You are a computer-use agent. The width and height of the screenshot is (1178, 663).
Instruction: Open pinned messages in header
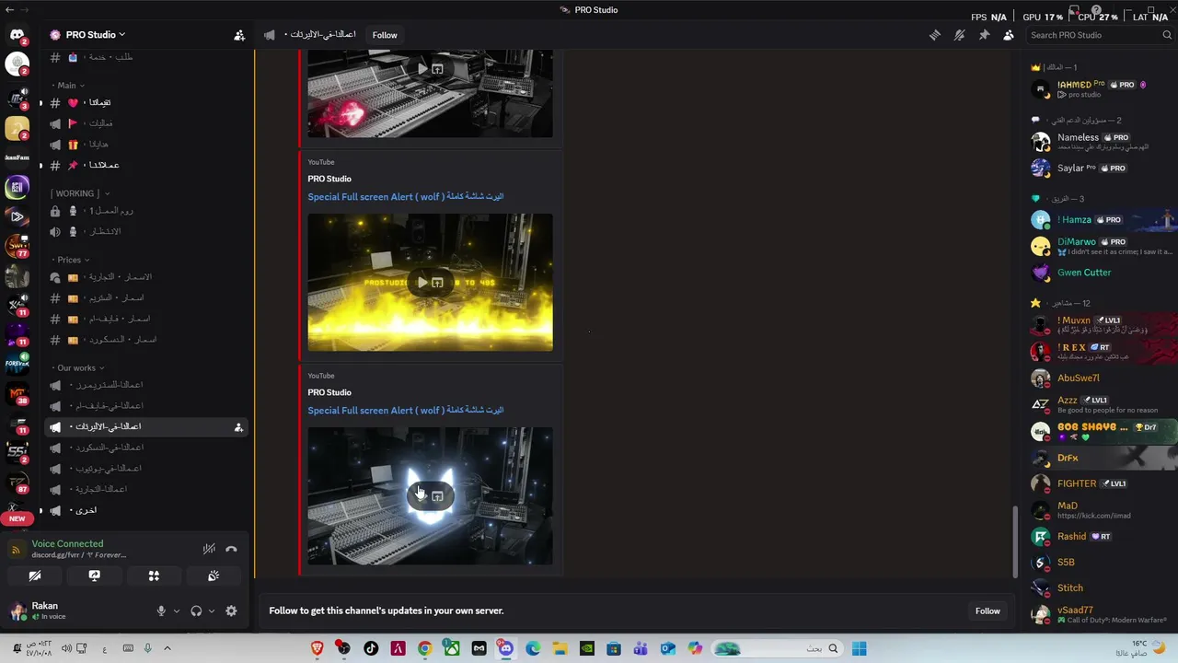[x=984, y=35]
